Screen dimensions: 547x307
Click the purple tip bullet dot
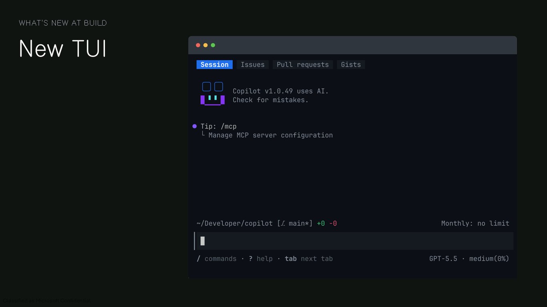click(x=195, y=126)
